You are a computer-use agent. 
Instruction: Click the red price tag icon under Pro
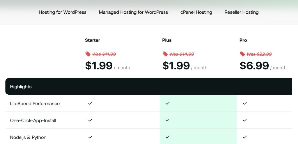click(x=242, y=54)
